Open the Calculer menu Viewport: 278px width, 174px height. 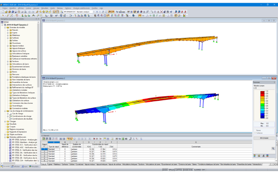coord(36,8)
